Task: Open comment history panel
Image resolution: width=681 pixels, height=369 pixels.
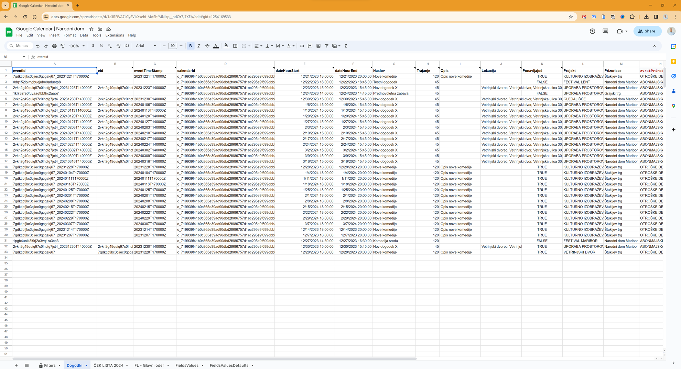Action: click(x=606, y=31)
